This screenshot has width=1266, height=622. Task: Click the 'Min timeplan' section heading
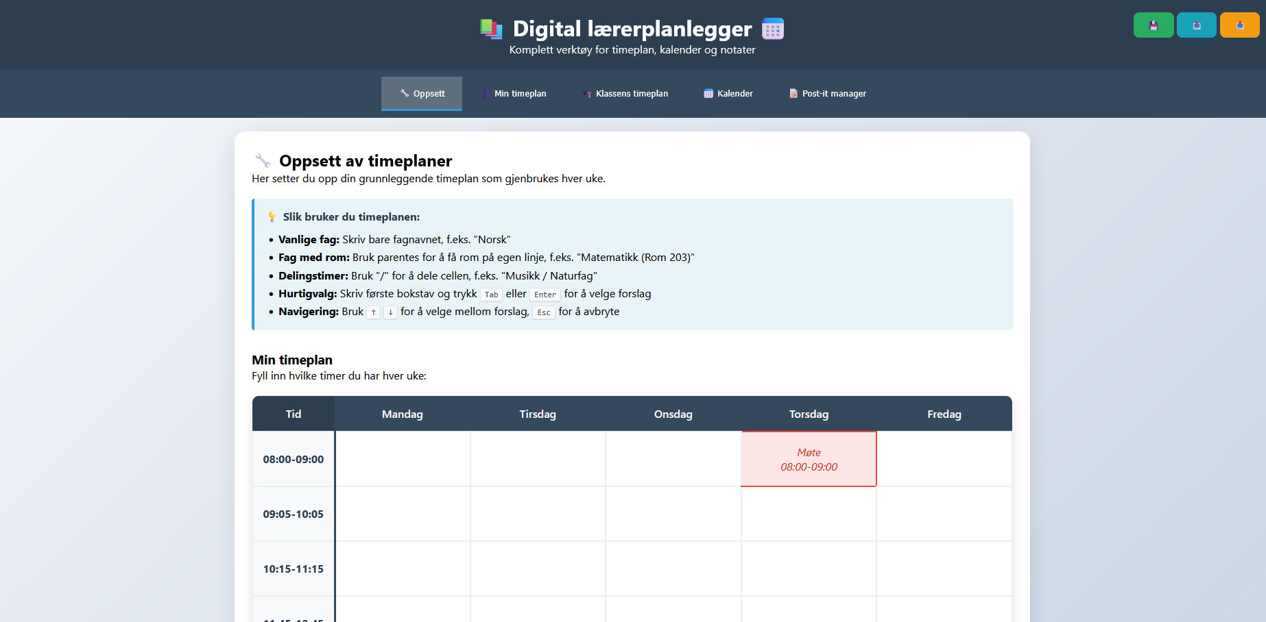[x=292, y=360]
